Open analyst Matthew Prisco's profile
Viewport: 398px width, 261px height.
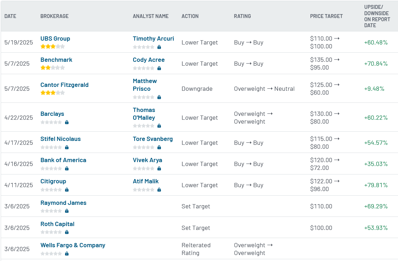click(x=145, y=85)
